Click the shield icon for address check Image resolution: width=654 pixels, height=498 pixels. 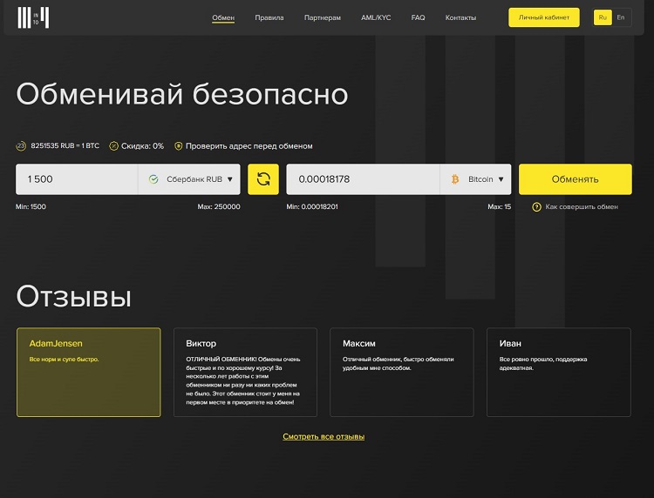pyautogui.click(x=179, y=146)
